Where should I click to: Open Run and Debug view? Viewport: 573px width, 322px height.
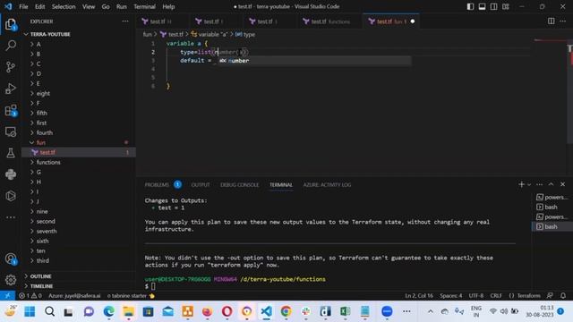click(x=11, y=89)
